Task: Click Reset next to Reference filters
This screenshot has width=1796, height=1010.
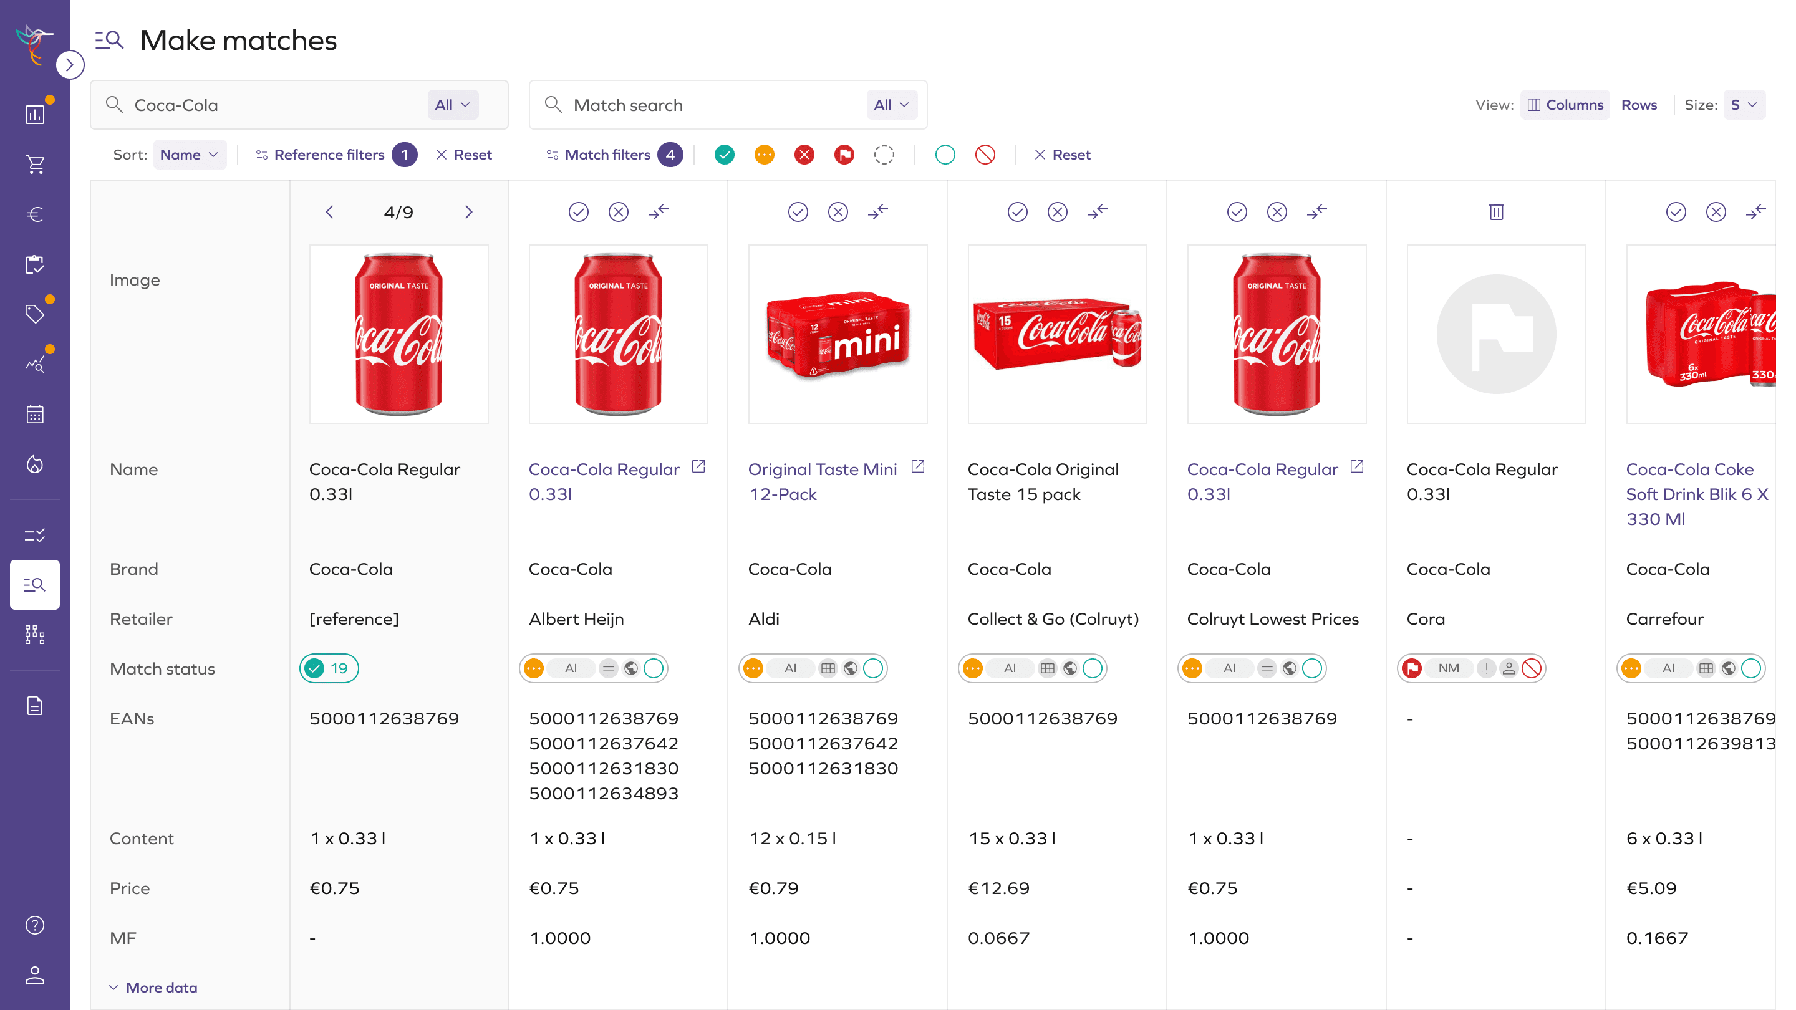Action: [463, 154]
